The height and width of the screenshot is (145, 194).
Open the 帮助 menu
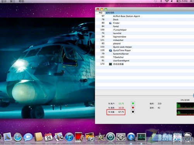[21, 1]
